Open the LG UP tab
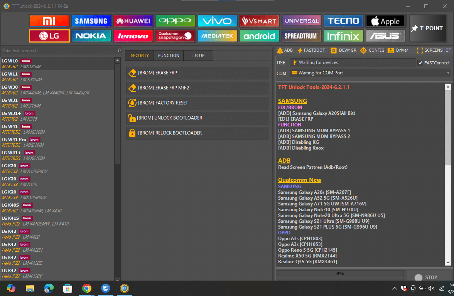The height and width of the screenshot is (296, 454). coord(198,55)
